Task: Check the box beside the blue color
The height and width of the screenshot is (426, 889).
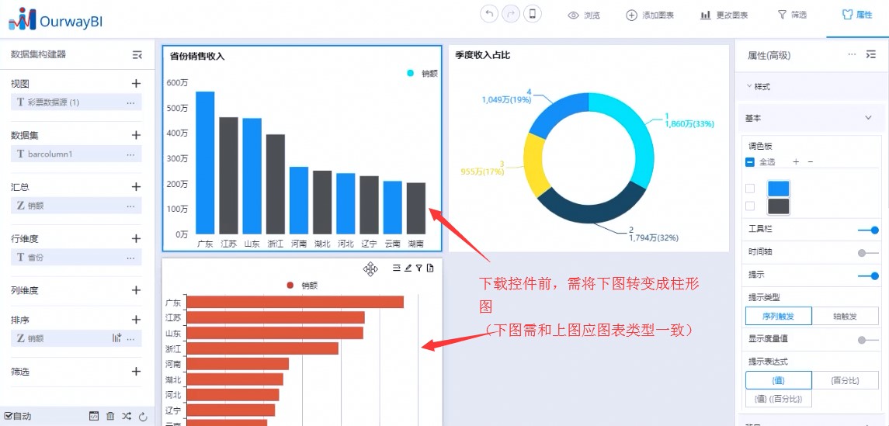Action: (749, 189)
